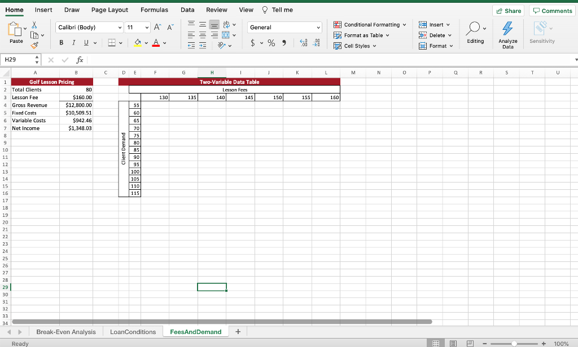Click the Comments button

553,11
